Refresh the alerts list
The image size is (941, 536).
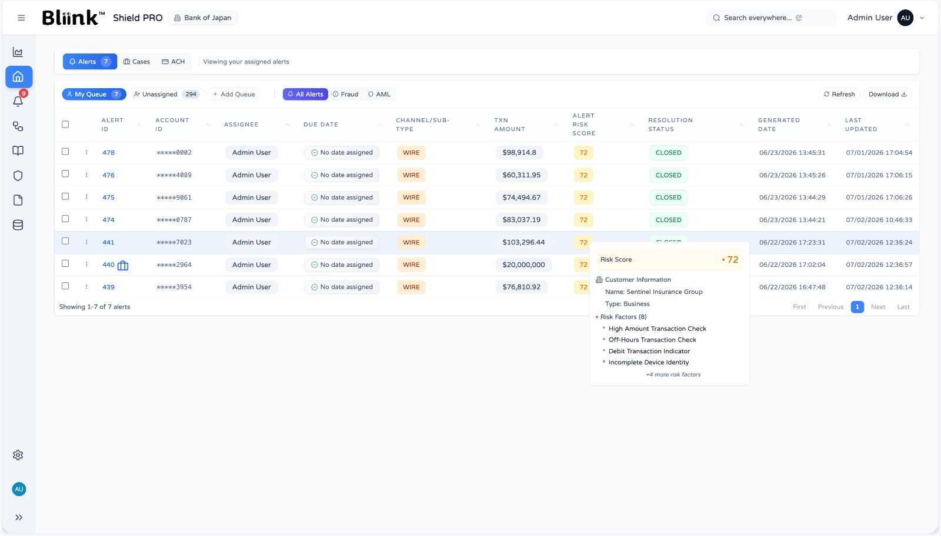point(839,94)
